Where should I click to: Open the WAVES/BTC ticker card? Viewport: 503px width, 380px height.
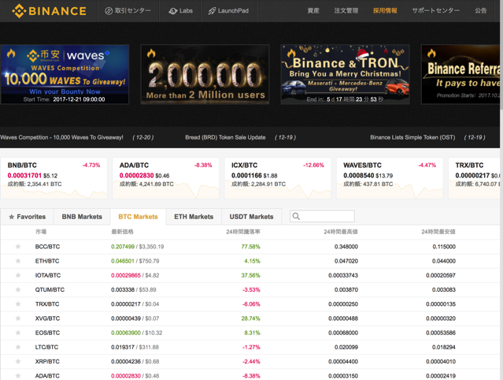click(x=390, y=178)
